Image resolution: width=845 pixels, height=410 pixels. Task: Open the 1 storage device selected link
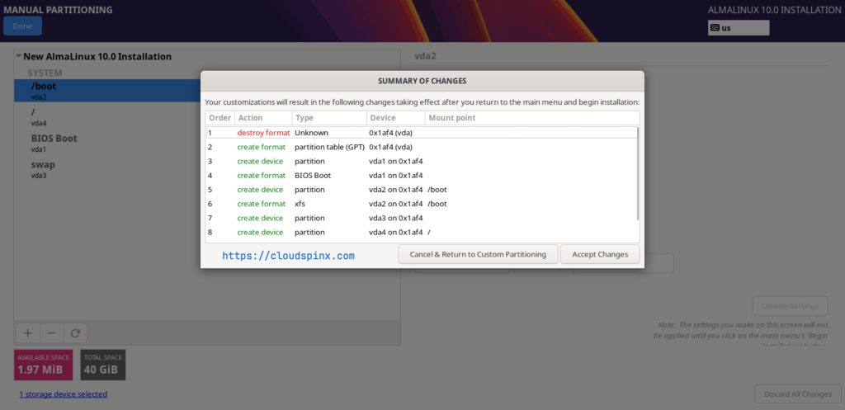[x=63, y=394]
